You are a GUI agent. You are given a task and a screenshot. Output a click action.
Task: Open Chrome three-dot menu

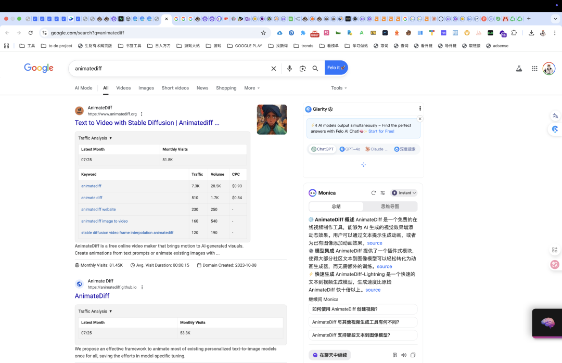click(x=555, y=33)
